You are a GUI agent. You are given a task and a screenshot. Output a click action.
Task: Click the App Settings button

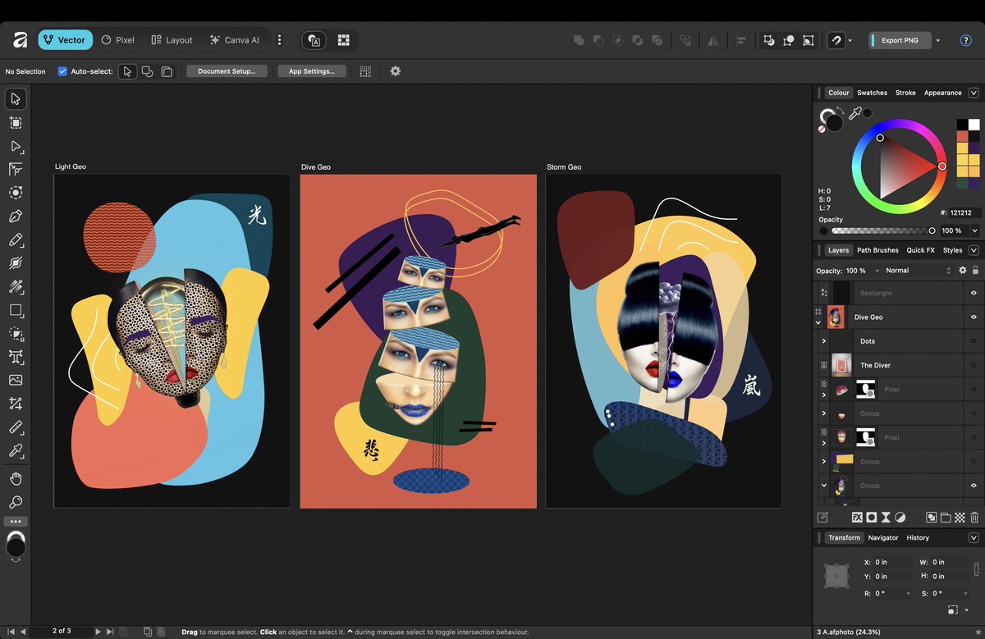pyautogui.click(x=312, y=71)
